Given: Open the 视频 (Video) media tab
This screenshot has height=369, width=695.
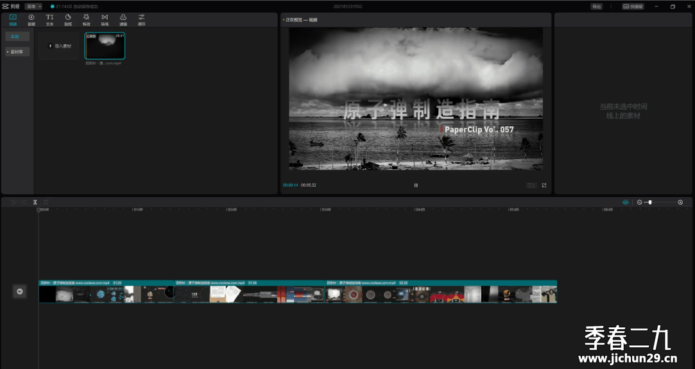Looking at the screenshot, I should pyautogui.click(x=13, y=20).
